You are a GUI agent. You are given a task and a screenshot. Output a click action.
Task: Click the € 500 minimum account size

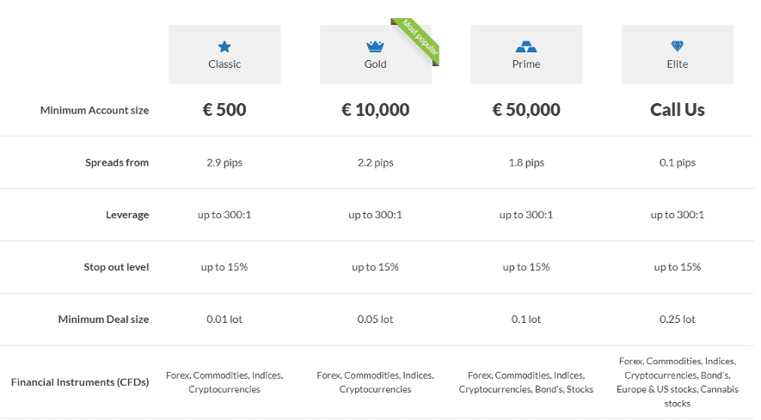(x=224, y=110)
